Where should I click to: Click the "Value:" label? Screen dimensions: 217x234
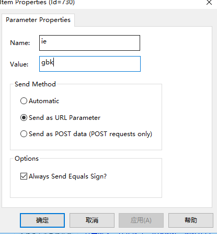pos(19,64)
